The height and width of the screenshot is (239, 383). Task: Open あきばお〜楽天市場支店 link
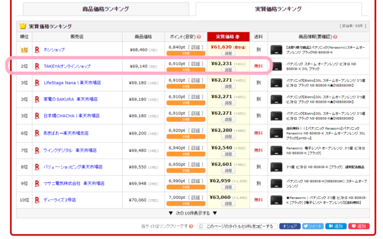(66, 133)
